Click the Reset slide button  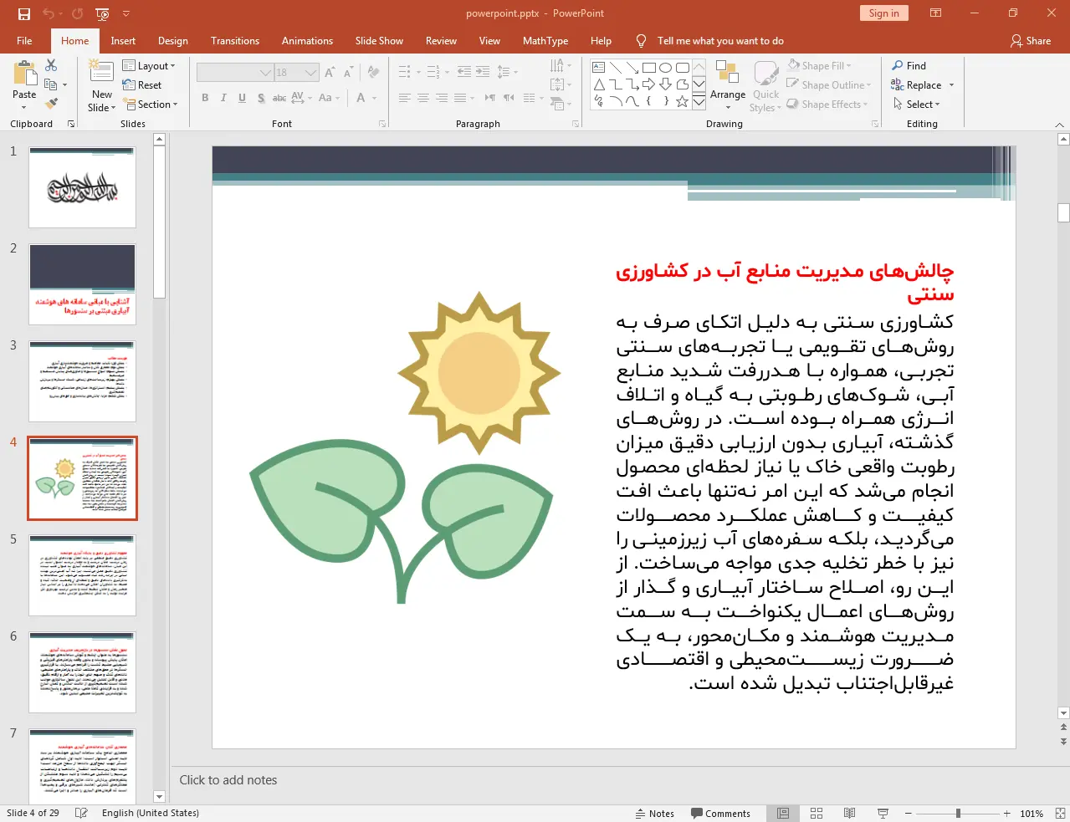pyautogui.click(x=142, y=85)
